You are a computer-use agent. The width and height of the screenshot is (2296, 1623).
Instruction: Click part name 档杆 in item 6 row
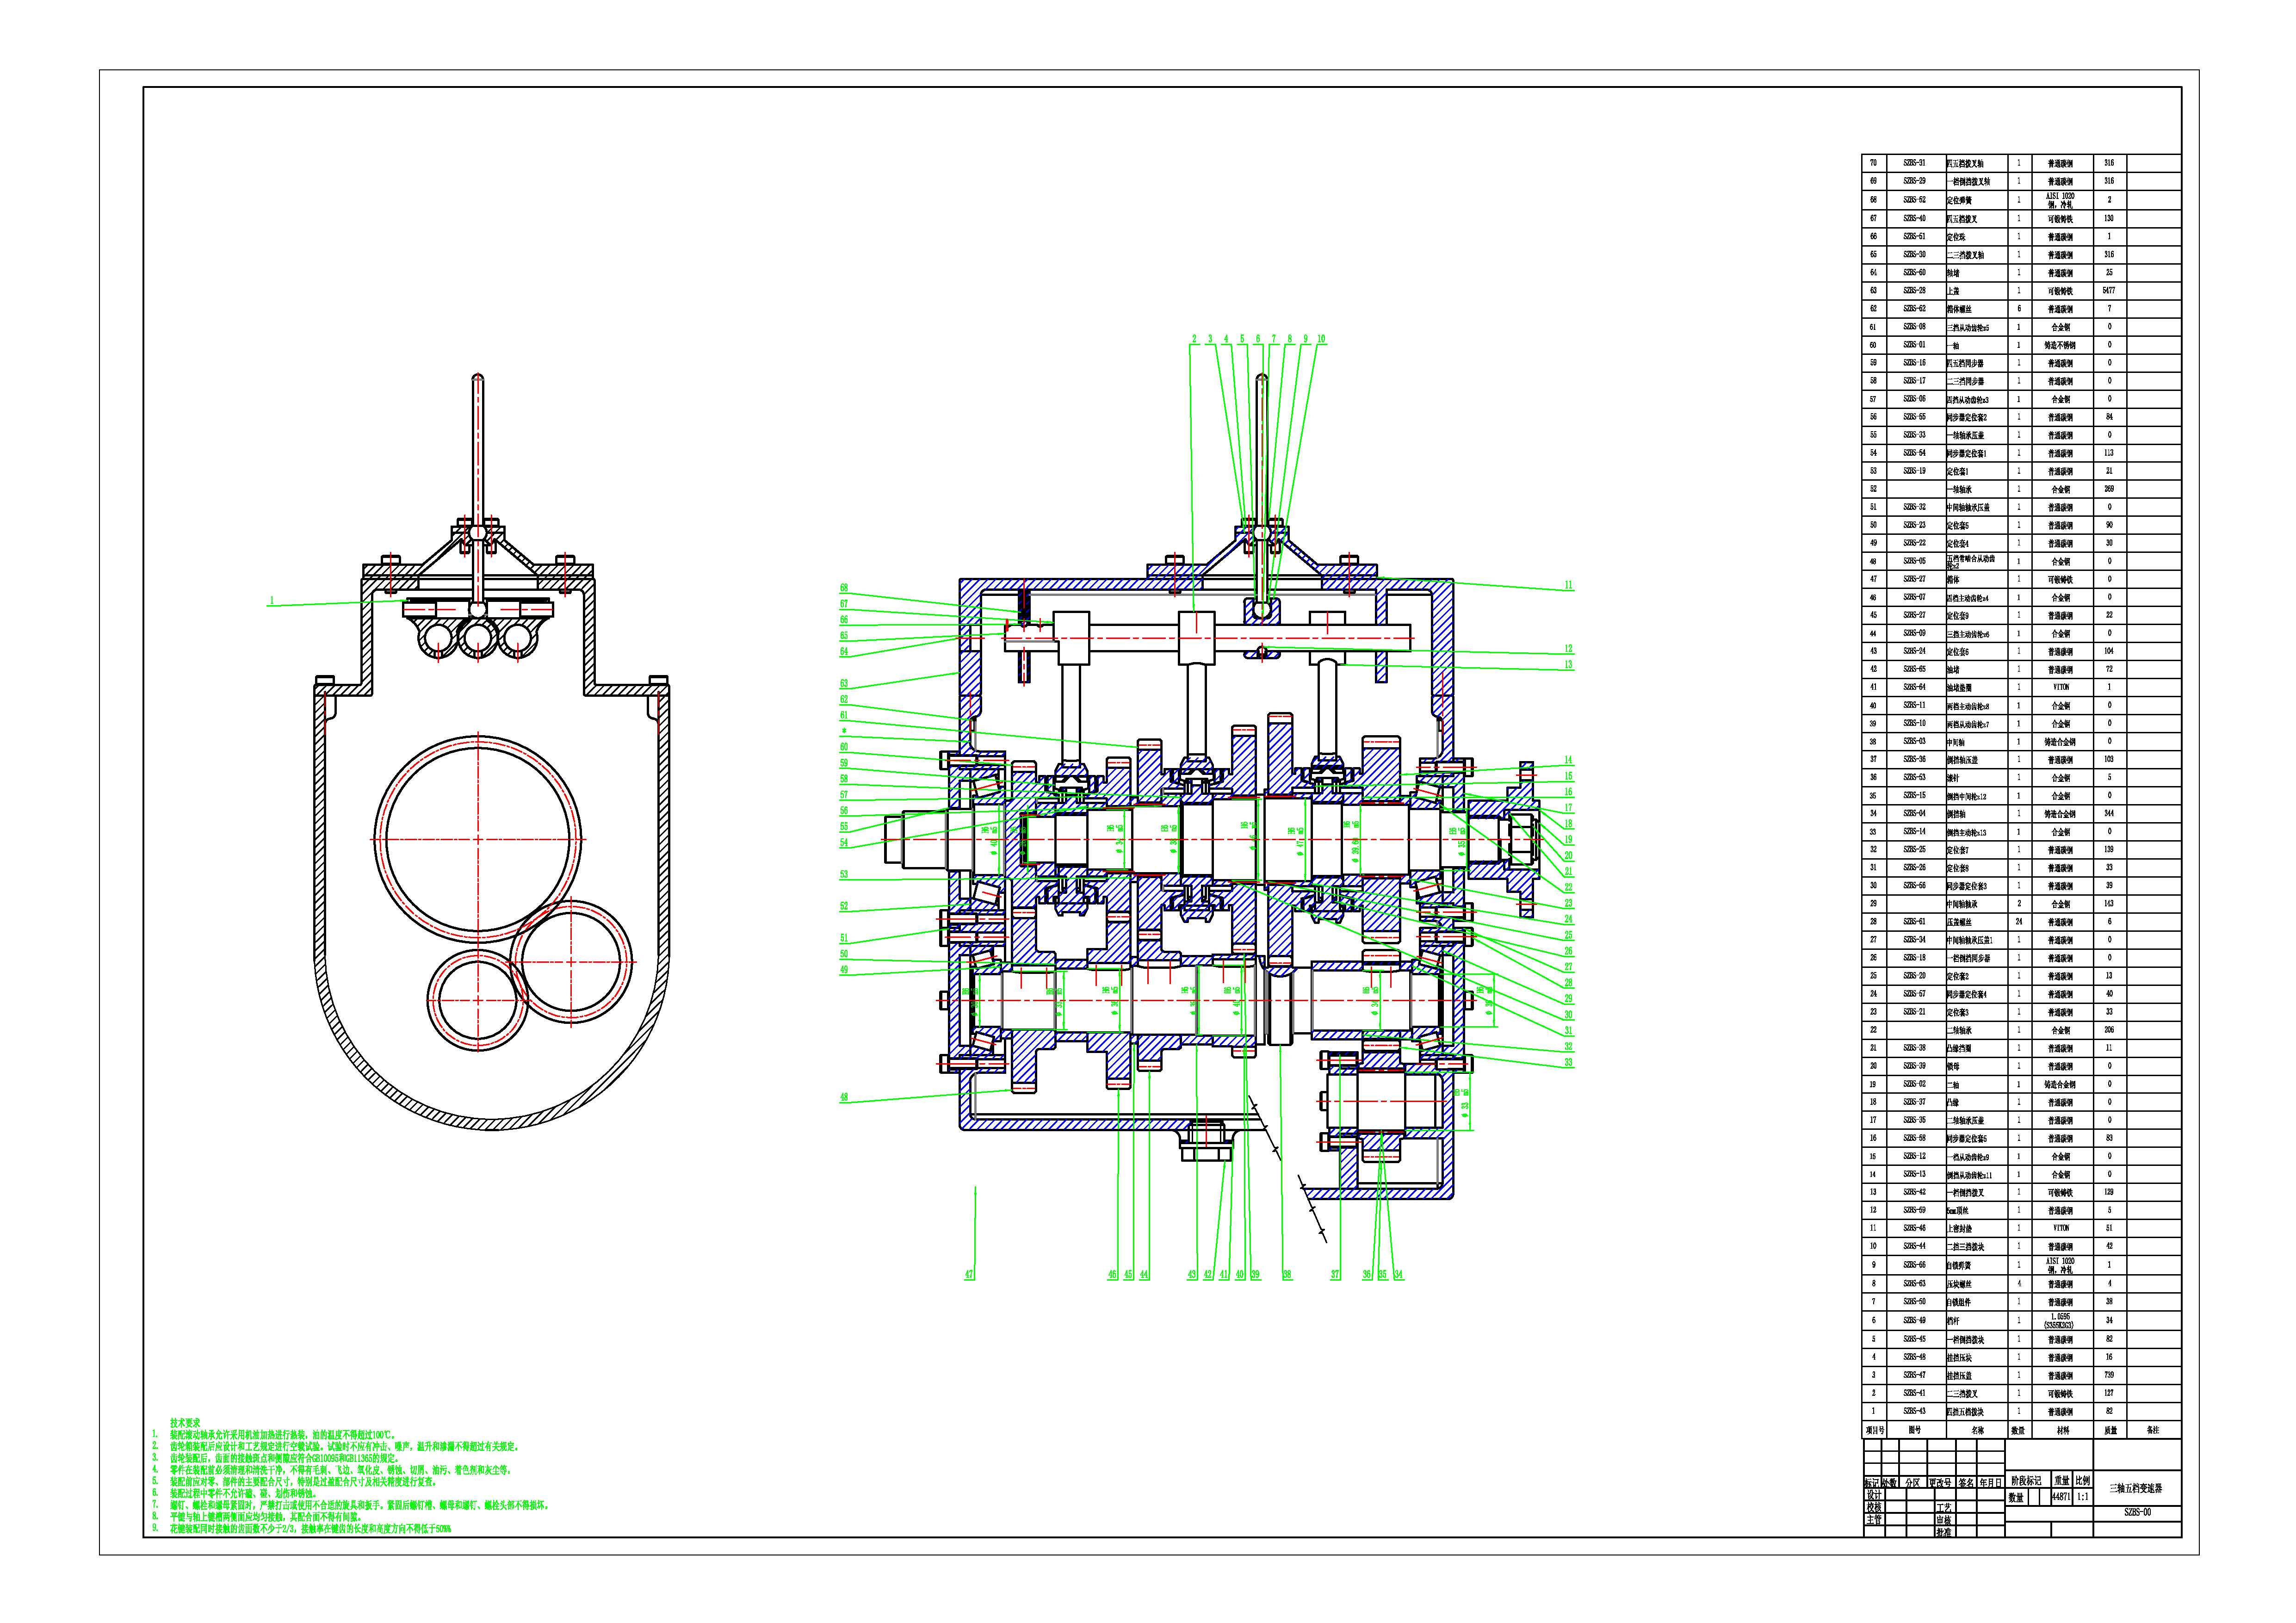(x=1953, y=1321)
